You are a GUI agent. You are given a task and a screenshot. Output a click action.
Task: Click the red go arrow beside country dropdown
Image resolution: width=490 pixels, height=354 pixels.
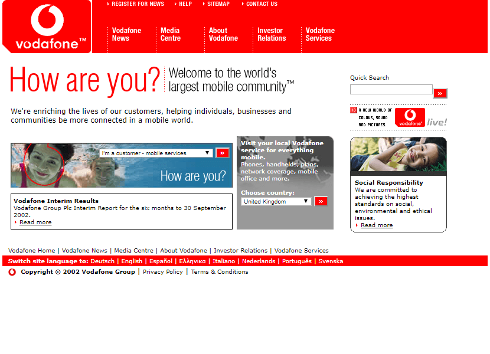point(321,201)
